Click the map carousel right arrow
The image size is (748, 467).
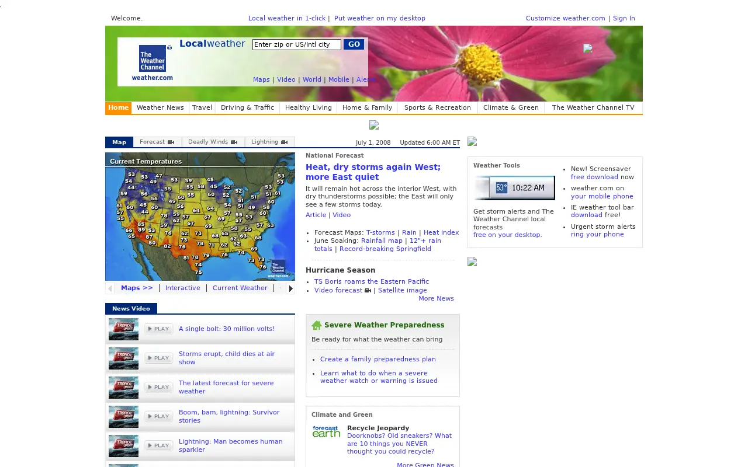[290, 288]
